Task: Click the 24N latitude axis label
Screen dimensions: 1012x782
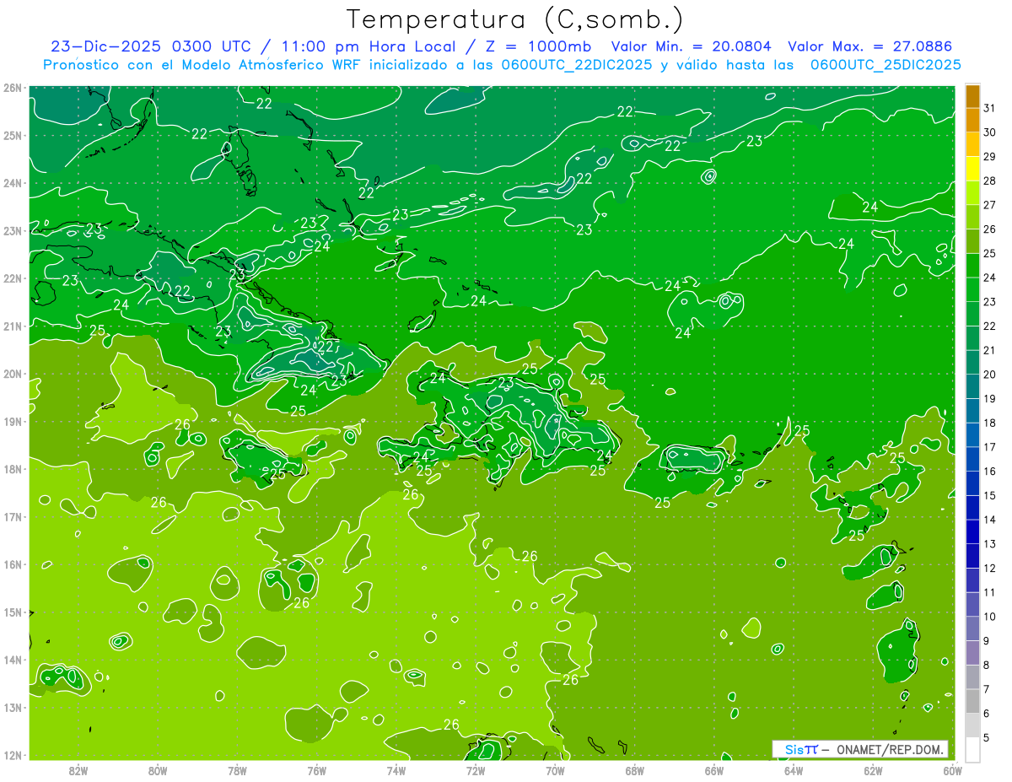Action: (x=12, y=183)
